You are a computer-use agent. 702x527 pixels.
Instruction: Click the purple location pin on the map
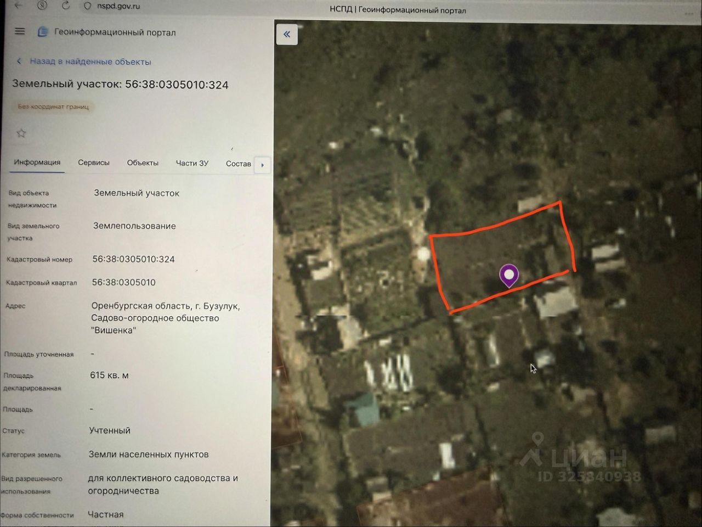click(x=509, y=276)
